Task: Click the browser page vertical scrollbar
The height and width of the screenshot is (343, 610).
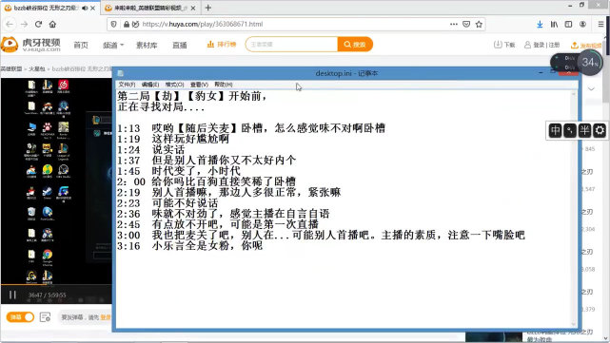Action: point(607,186)
